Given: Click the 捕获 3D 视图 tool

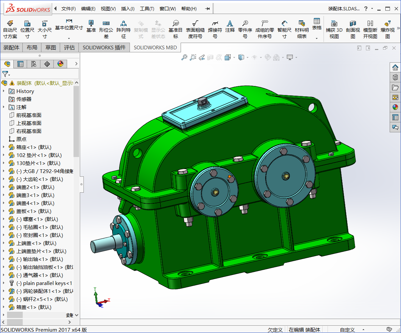Looking at the screenshot, I should pos(334,29).
